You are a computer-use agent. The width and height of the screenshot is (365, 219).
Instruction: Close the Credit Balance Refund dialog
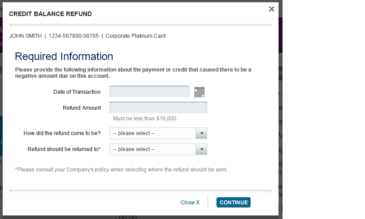pyautogui.click(x=271, y=9)
